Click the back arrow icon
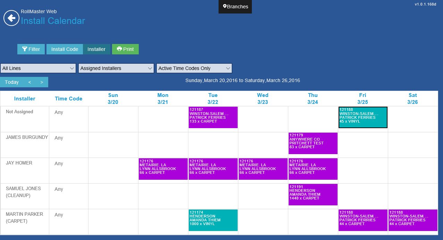 click(x=11, y=18)
